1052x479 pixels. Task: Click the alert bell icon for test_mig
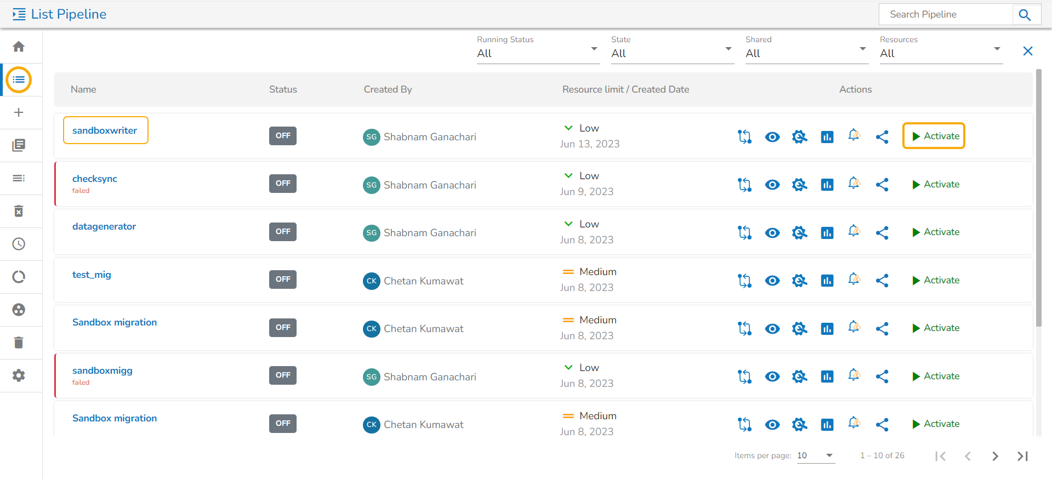(854, 280)
